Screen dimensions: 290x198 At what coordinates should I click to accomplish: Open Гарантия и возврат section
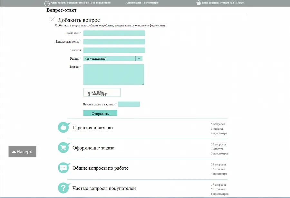(x=93, y=128)
